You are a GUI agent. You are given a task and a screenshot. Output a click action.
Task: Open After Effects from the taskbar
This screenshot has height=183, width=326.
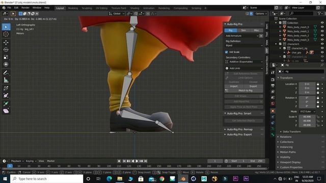click(246, 178)
